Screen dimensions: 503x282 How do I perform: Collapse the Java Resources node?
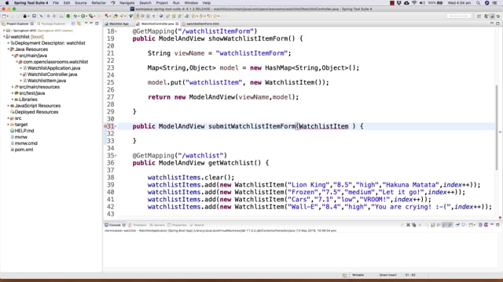click(9, 49)
